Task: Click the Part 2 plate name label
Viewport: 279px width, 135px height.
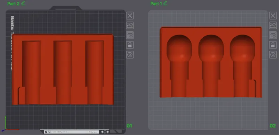Action: click(13, 3)
